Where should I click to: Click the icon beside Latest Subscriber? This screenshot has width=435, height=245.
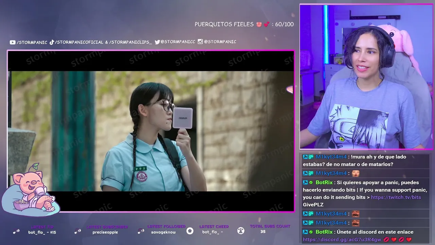pyautogui.click(x=77, y=231)
